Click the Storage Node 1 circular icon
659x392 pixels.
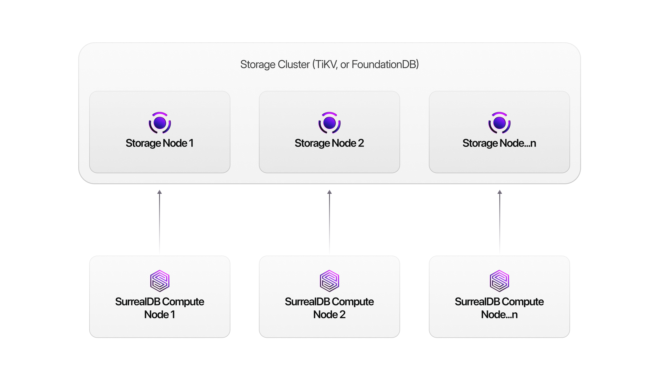coord(160,123)
